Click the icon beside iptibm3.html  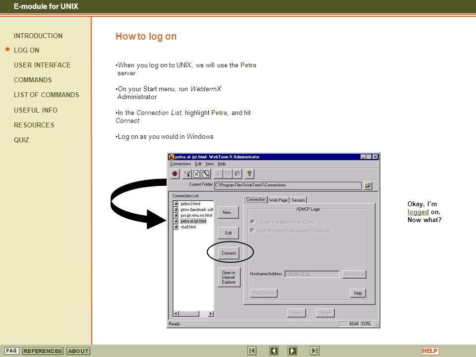click(x=176, y=204)
